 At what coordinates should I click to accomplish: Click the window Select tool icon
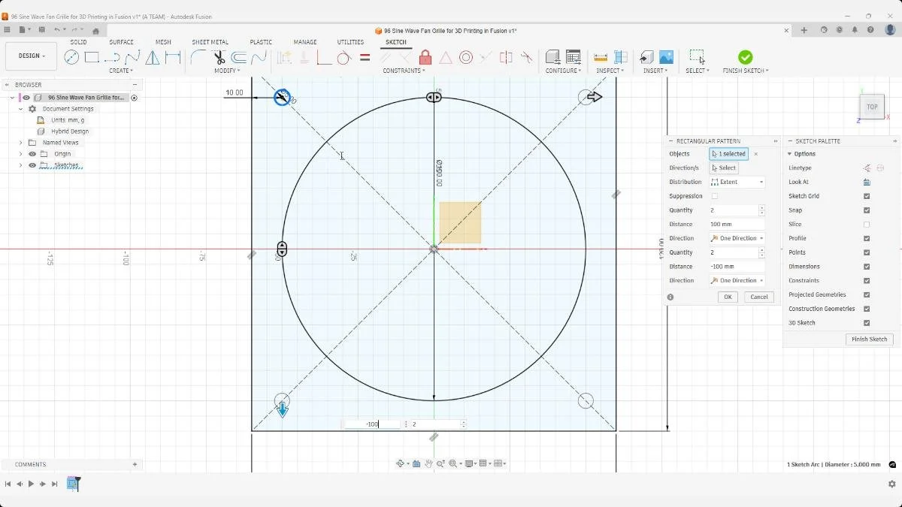(x=697, y=57)
